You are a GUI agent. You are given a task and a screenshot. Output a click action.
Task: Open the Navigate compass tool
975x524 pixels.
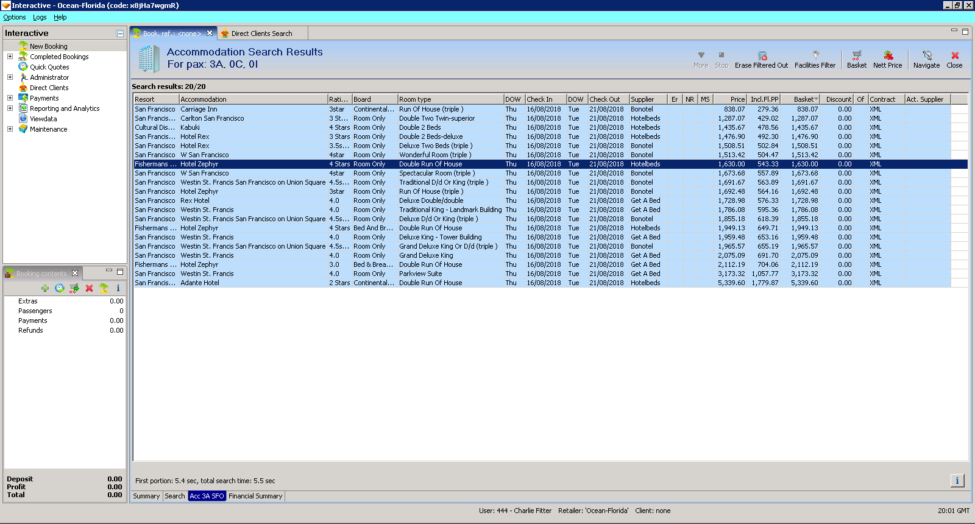point(926,60)
